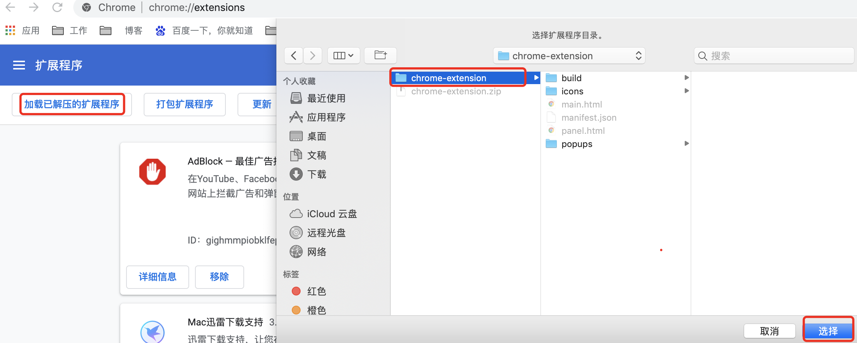
Task: Expand the popups folder
Action: coord(687,144)
